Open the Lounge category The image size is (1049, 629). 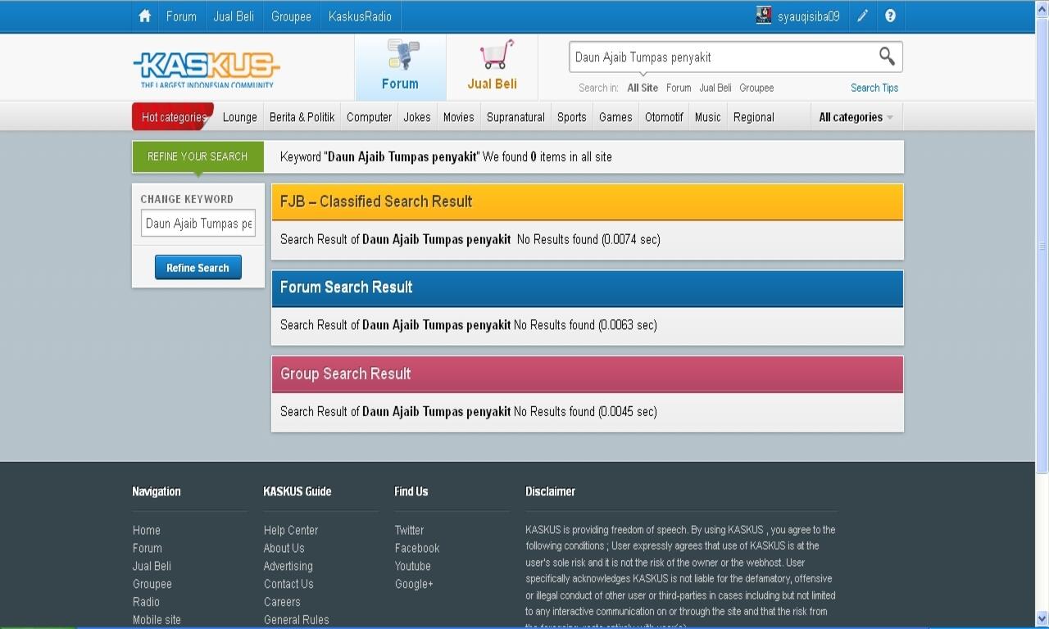(240, 117)
